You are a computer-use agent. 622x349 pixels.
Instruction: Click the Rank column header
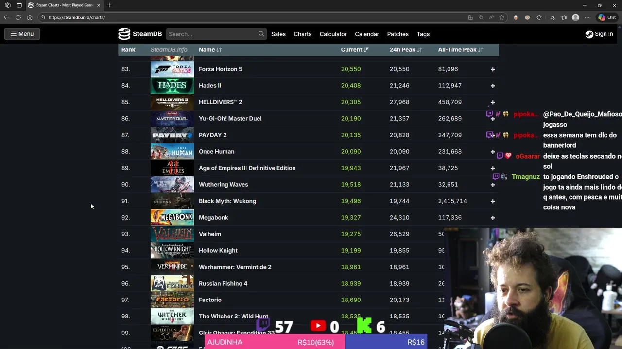(128, 49)
